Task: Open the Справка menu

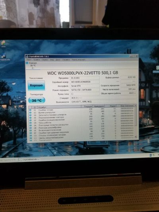Action: [66, 60]
